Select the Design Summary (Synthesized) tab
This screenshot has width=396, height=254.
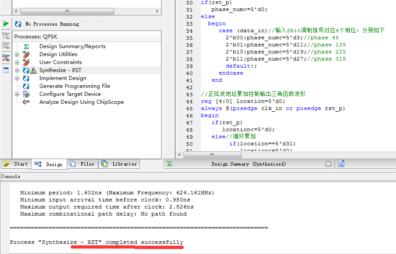click(x=249, y=164)
